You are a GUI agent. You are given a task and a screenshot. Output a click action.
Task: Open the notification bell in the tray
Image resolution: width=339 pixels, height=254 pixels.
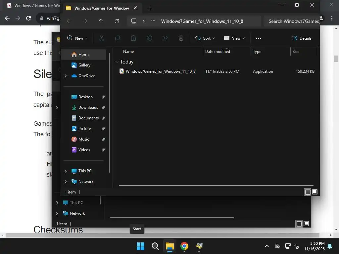click(x=330, y=246)
